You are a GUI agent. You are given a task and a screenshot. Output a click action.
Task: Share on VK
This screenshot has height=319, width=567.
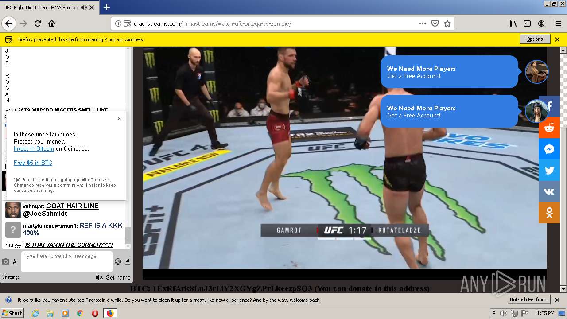coord(549,192)
